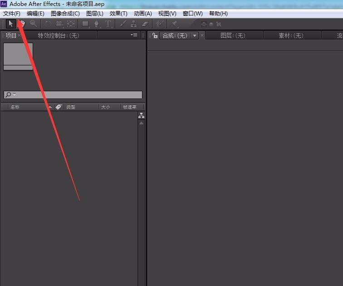Select the Puppet Pin tool
The width and height of the screenshot is (343, 286).
pyautogui.click(x=175, y=24)
